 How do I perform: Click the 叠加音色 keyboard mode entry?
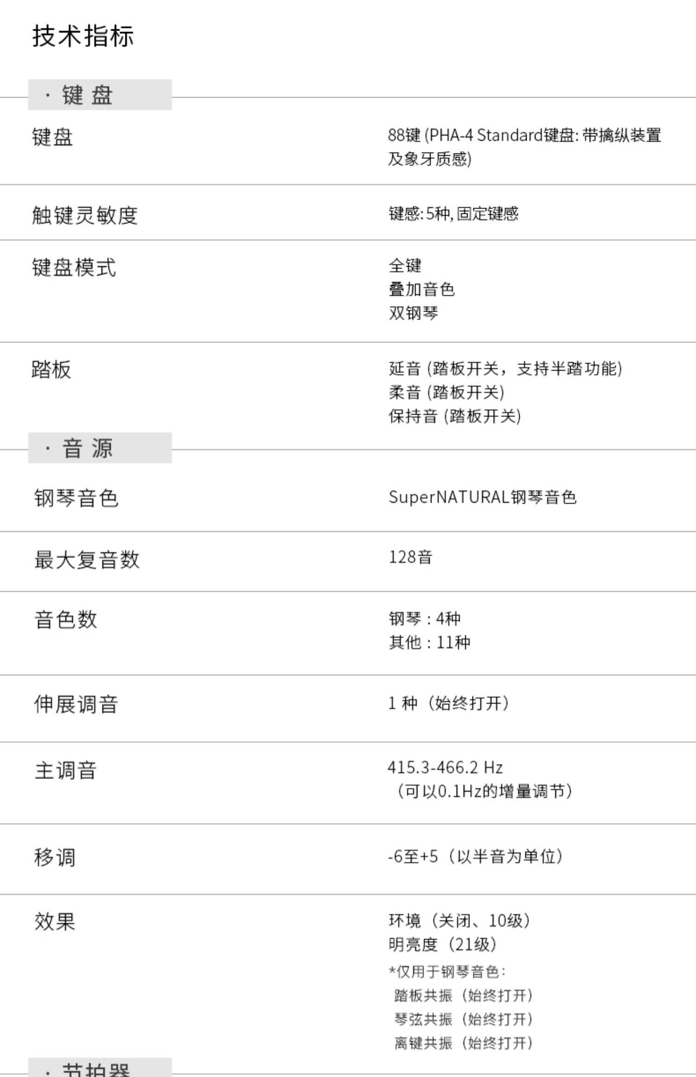pos(421,289)
